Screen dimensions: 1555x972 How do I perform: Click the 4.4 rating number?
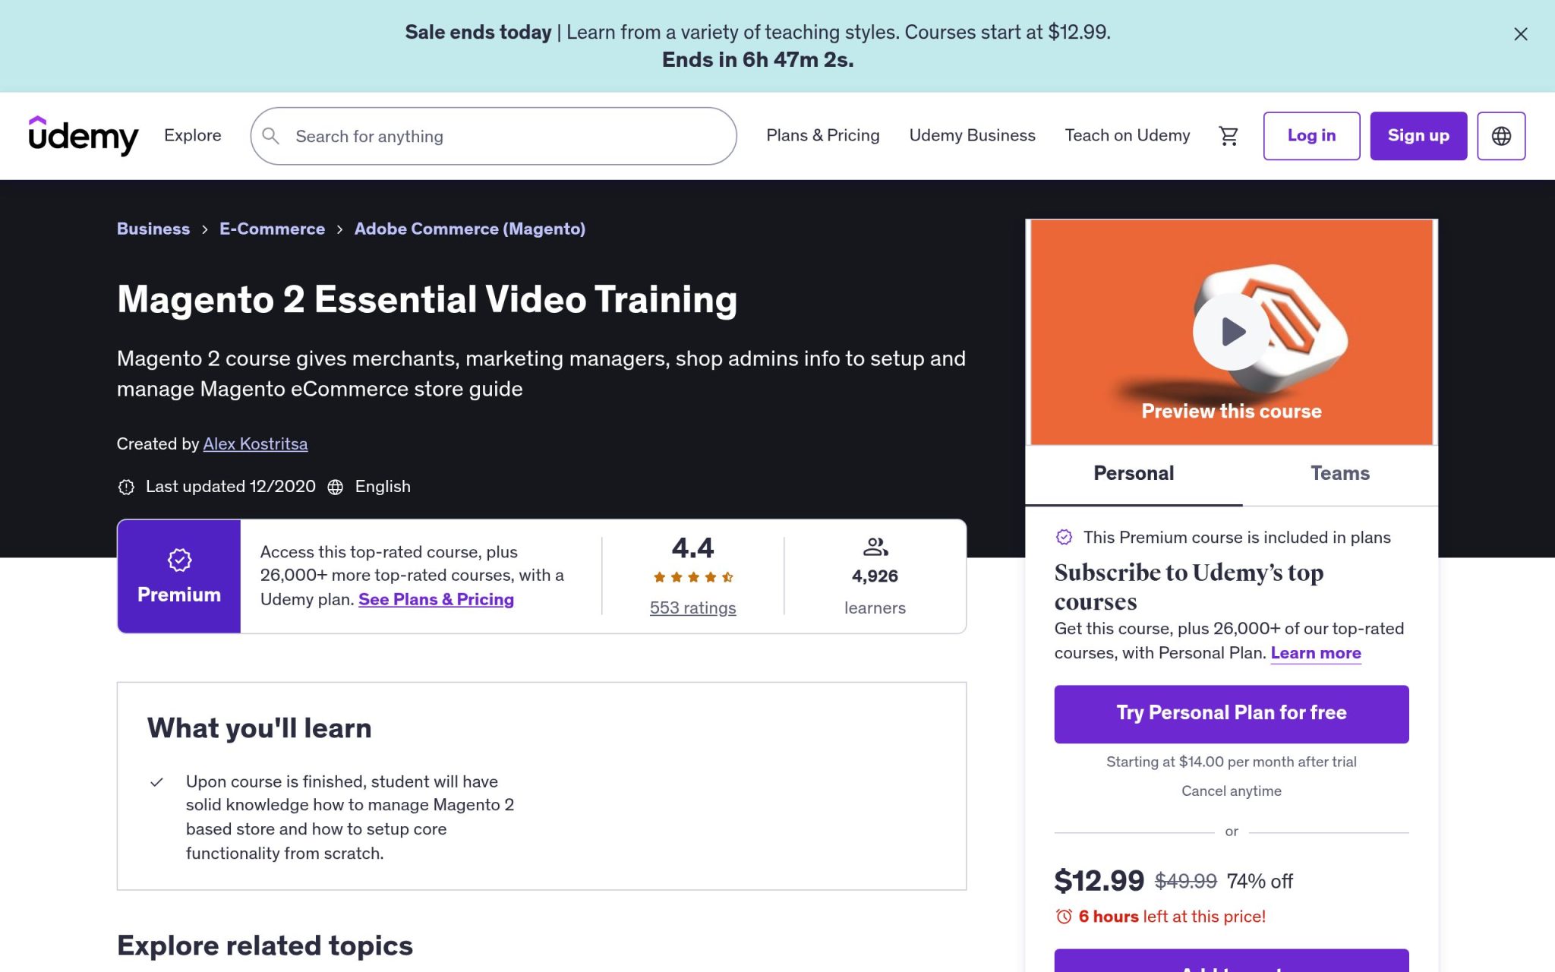[692, 548]
